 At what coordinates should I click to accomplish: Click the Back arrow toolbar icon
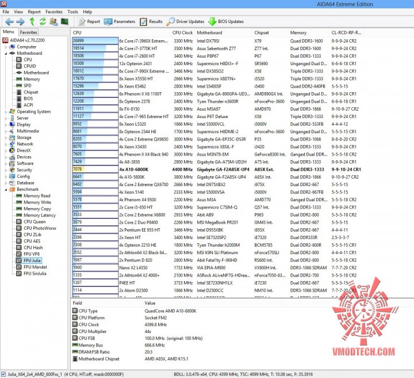pos(10,21)
